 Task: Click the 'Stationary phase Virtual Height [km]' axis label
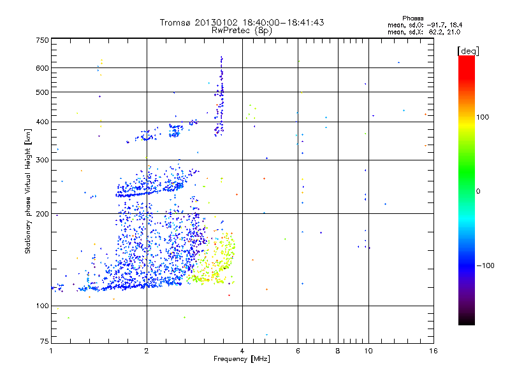coord(27,192)
